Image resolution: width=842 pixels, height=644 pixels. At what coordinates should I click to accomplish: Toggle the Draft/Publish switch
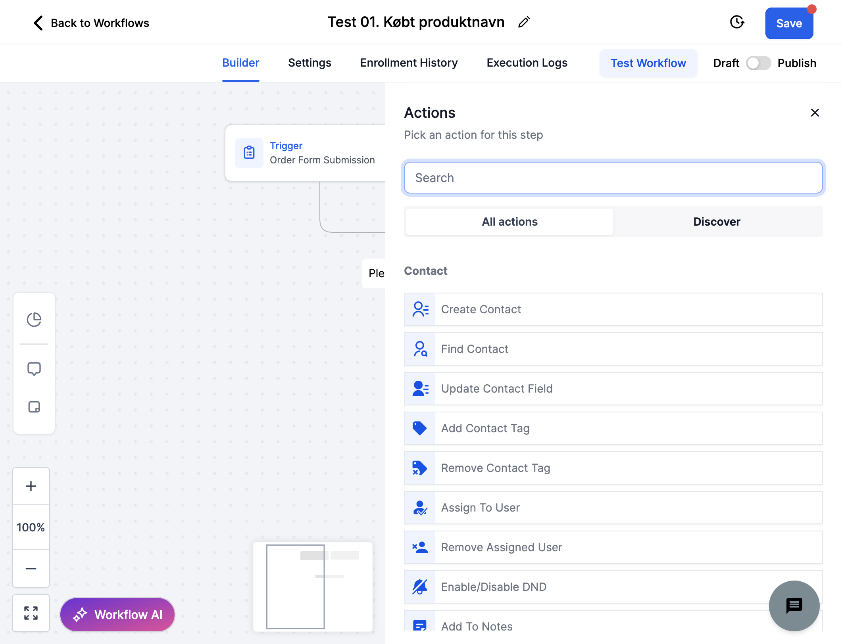click(x=758, y=63)
